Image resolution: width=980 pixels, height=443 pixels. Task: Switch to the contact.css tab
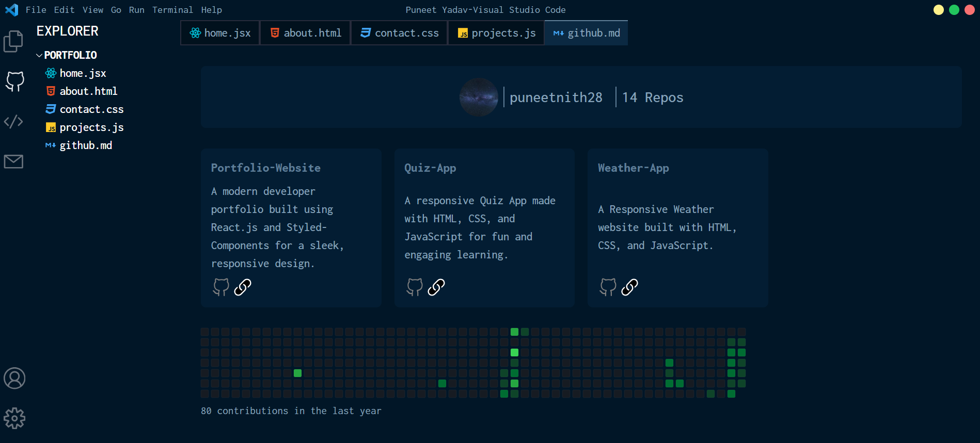pyautogui.click(x=399, y=33)
